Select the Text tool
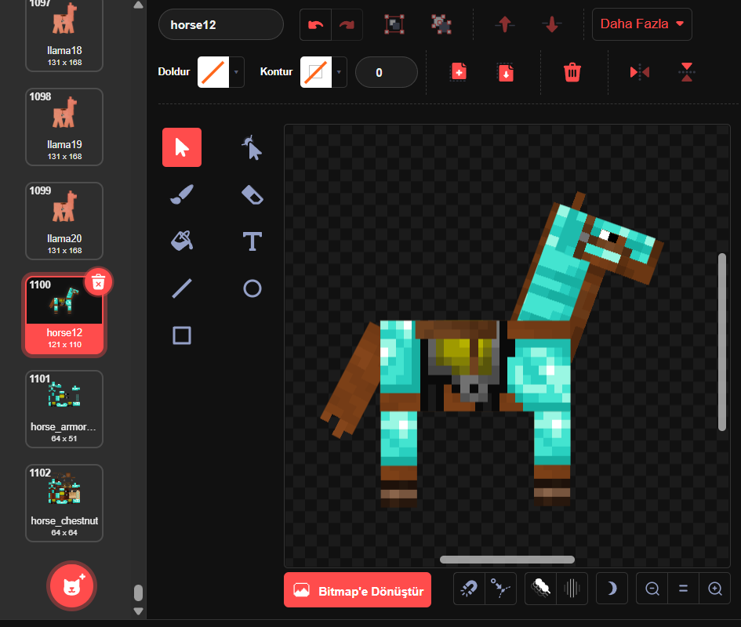Viewport: 741px width, 627px height. coord(252,241)
